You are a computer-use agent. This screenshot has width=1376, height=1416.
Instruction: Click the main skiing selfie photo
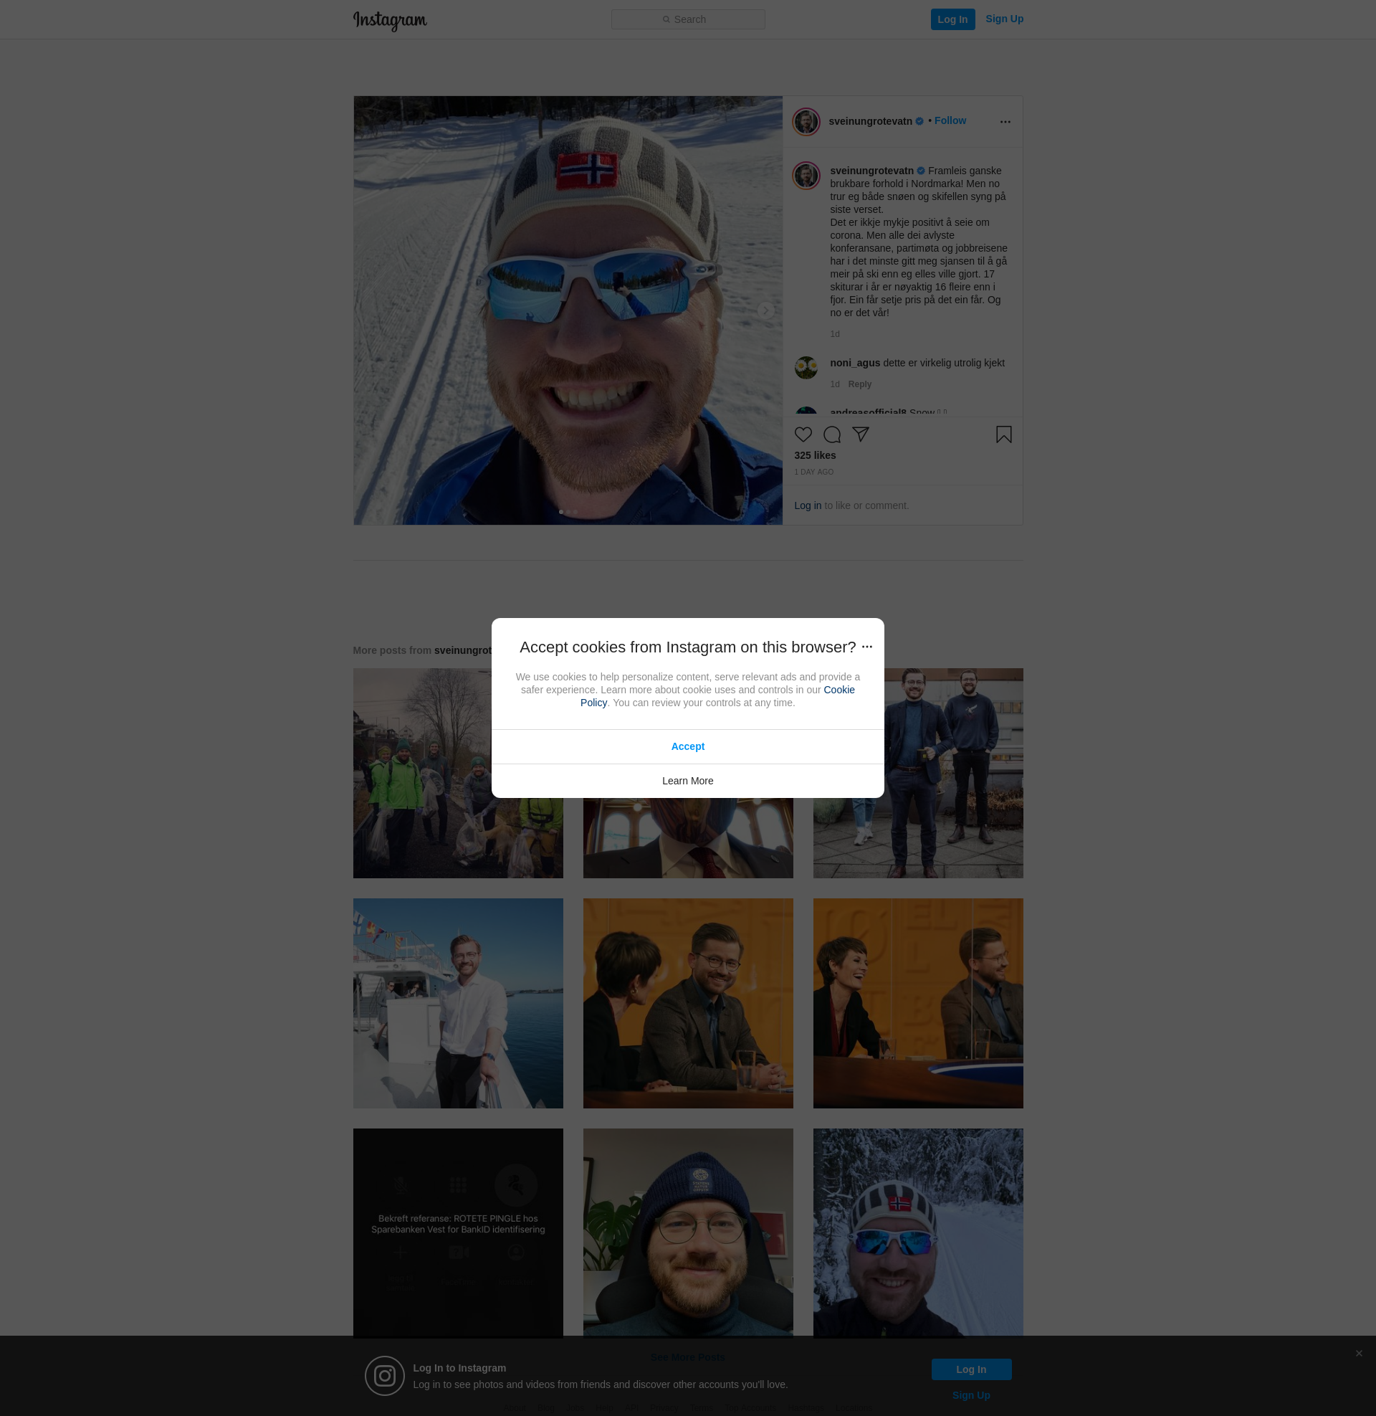pyautogui.click(x=568, y=311)
